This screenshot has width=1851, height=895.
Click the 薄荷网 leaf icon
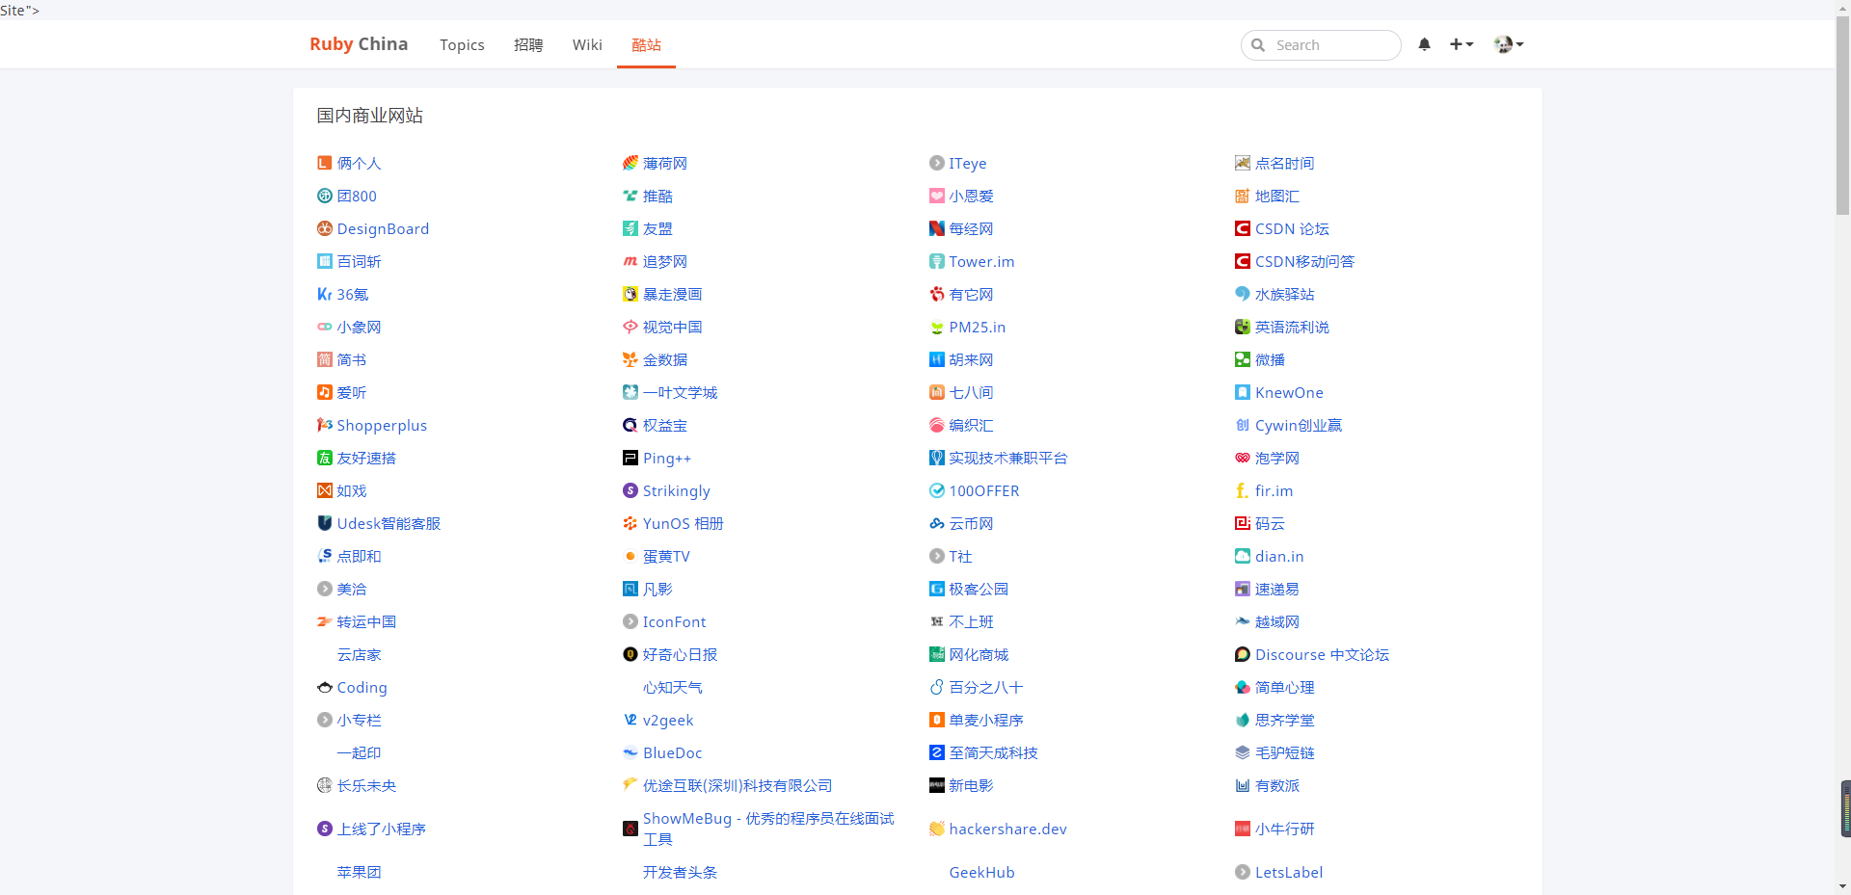click(630, 163)
